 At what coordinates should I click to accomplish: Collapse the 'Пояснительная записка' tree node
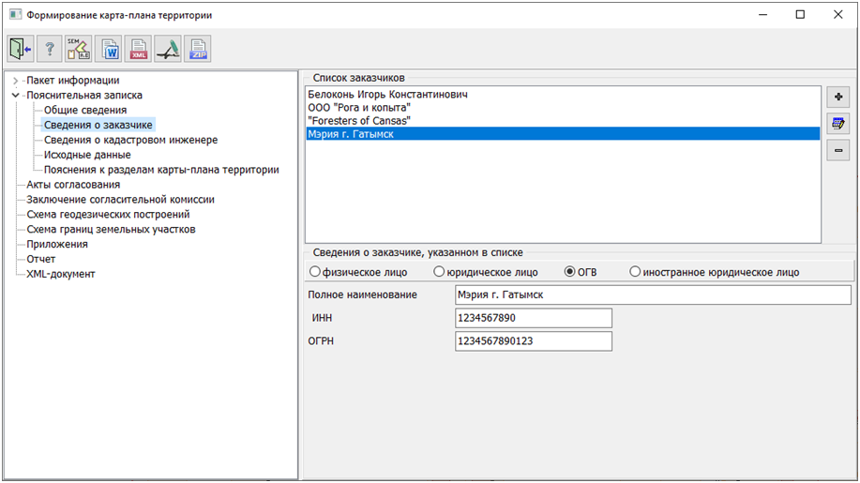pyautogui.click(x=15, y=96)
